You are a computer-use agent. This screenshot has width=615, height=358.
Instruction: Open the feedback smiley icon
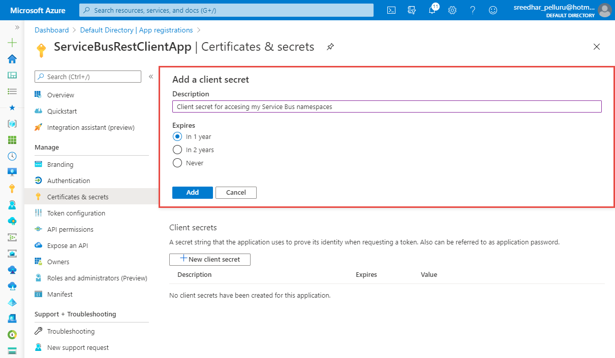pos(493,10)
